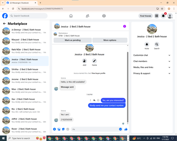Select the Messenger | Facebook browser tab
Screen dimensions: 177x141
[22, 3]
